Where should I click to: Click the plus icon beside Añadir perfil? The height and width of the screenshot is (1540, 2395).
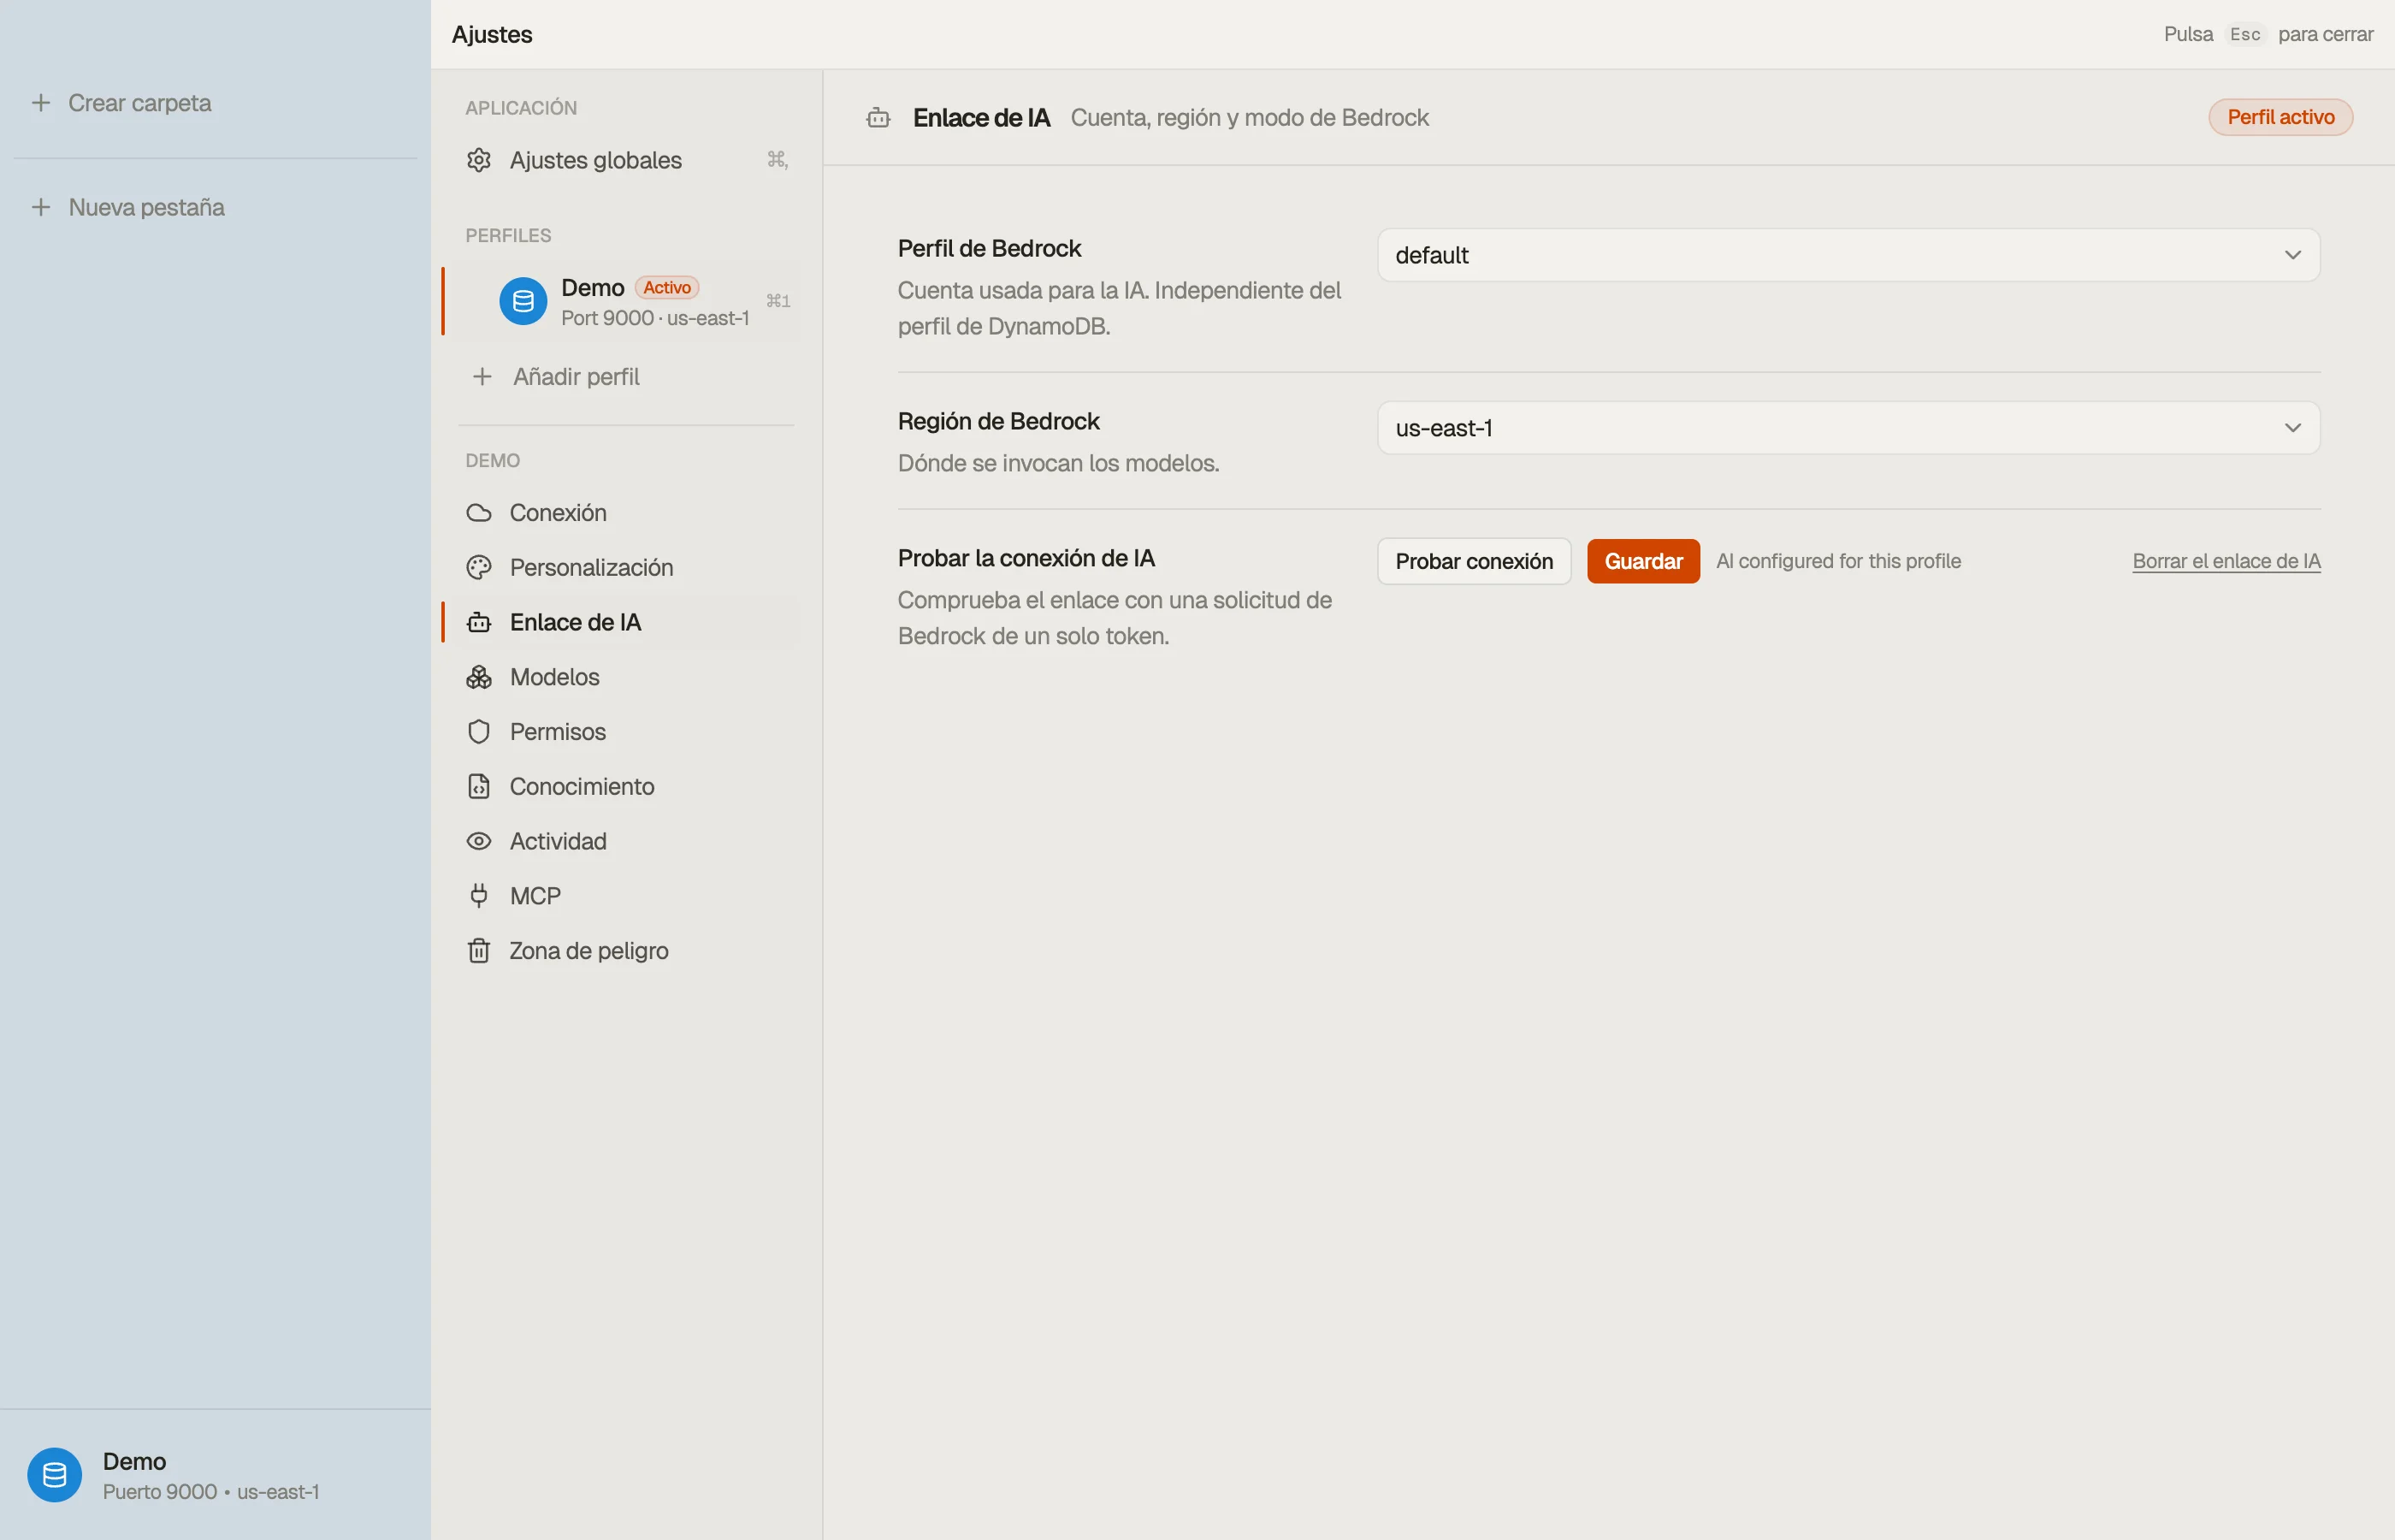(x=482, y=376)
